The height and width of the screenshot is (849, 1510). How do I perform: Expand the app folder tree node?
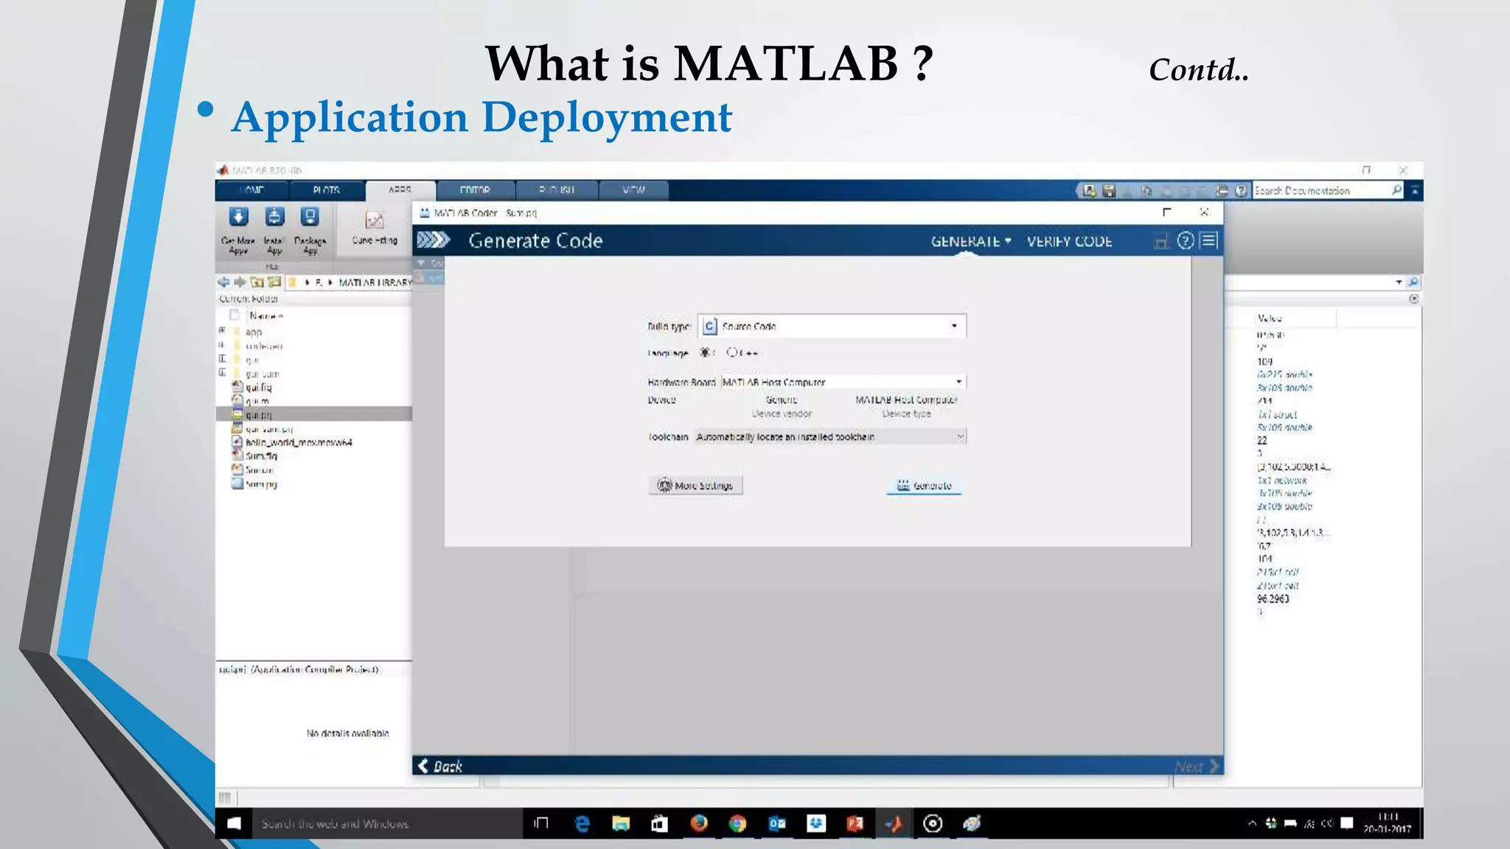click(x=222, y=331)
